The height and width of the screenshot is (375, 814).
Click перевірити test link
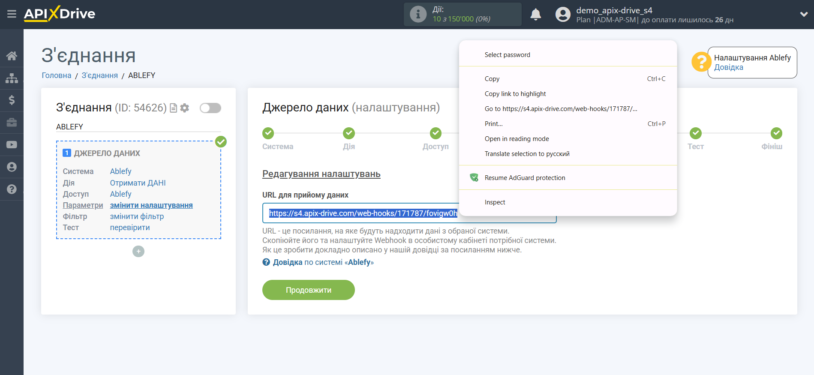click(x=130, y=228)
